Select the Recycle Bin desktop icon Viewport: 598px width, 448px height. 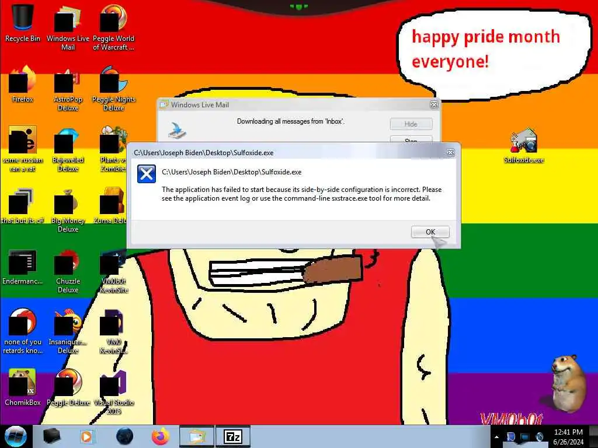[x=23, y=23]
